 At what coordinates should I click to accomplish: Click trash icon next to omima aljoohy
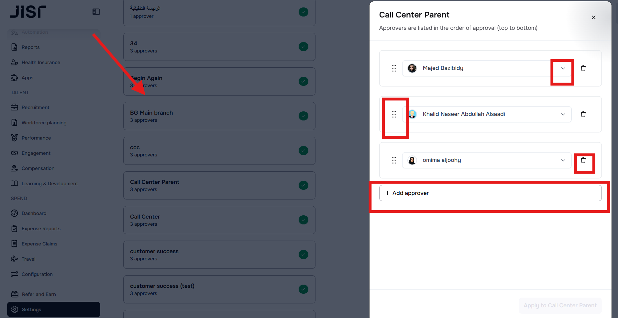pos(583,160)
